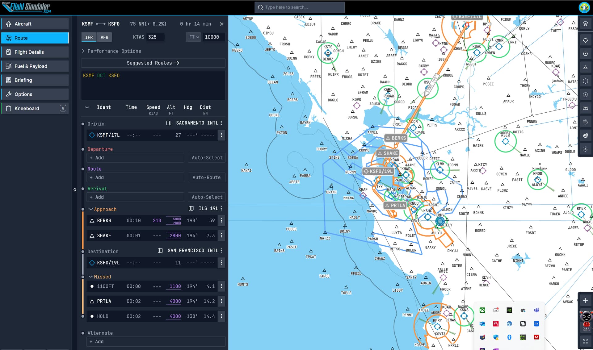Toggle waypoint triangles on the map
Viewport: 593px width, 350px height.
[586, 67]
